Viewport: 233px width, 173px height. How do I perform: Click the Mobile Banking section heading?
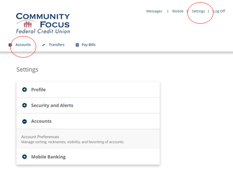coord(48,157)
